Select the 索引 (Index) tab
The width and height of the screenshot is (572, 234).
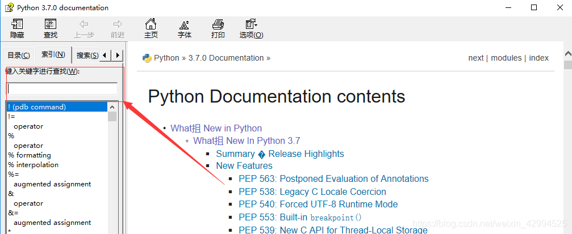click(x=53, y=54)
